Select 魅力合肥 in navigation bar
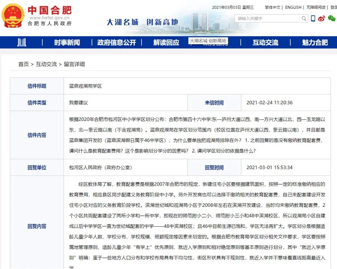The height and width of the screenshot is (269, 337). [315, 42]
